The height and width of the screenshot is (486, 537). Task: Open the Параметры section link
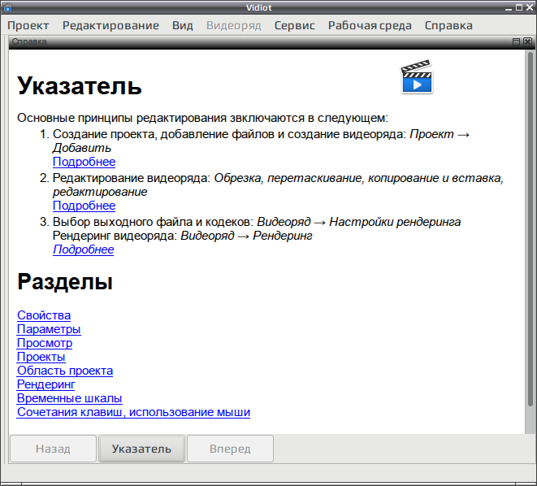pyautogui.click(x=49, y=329)
